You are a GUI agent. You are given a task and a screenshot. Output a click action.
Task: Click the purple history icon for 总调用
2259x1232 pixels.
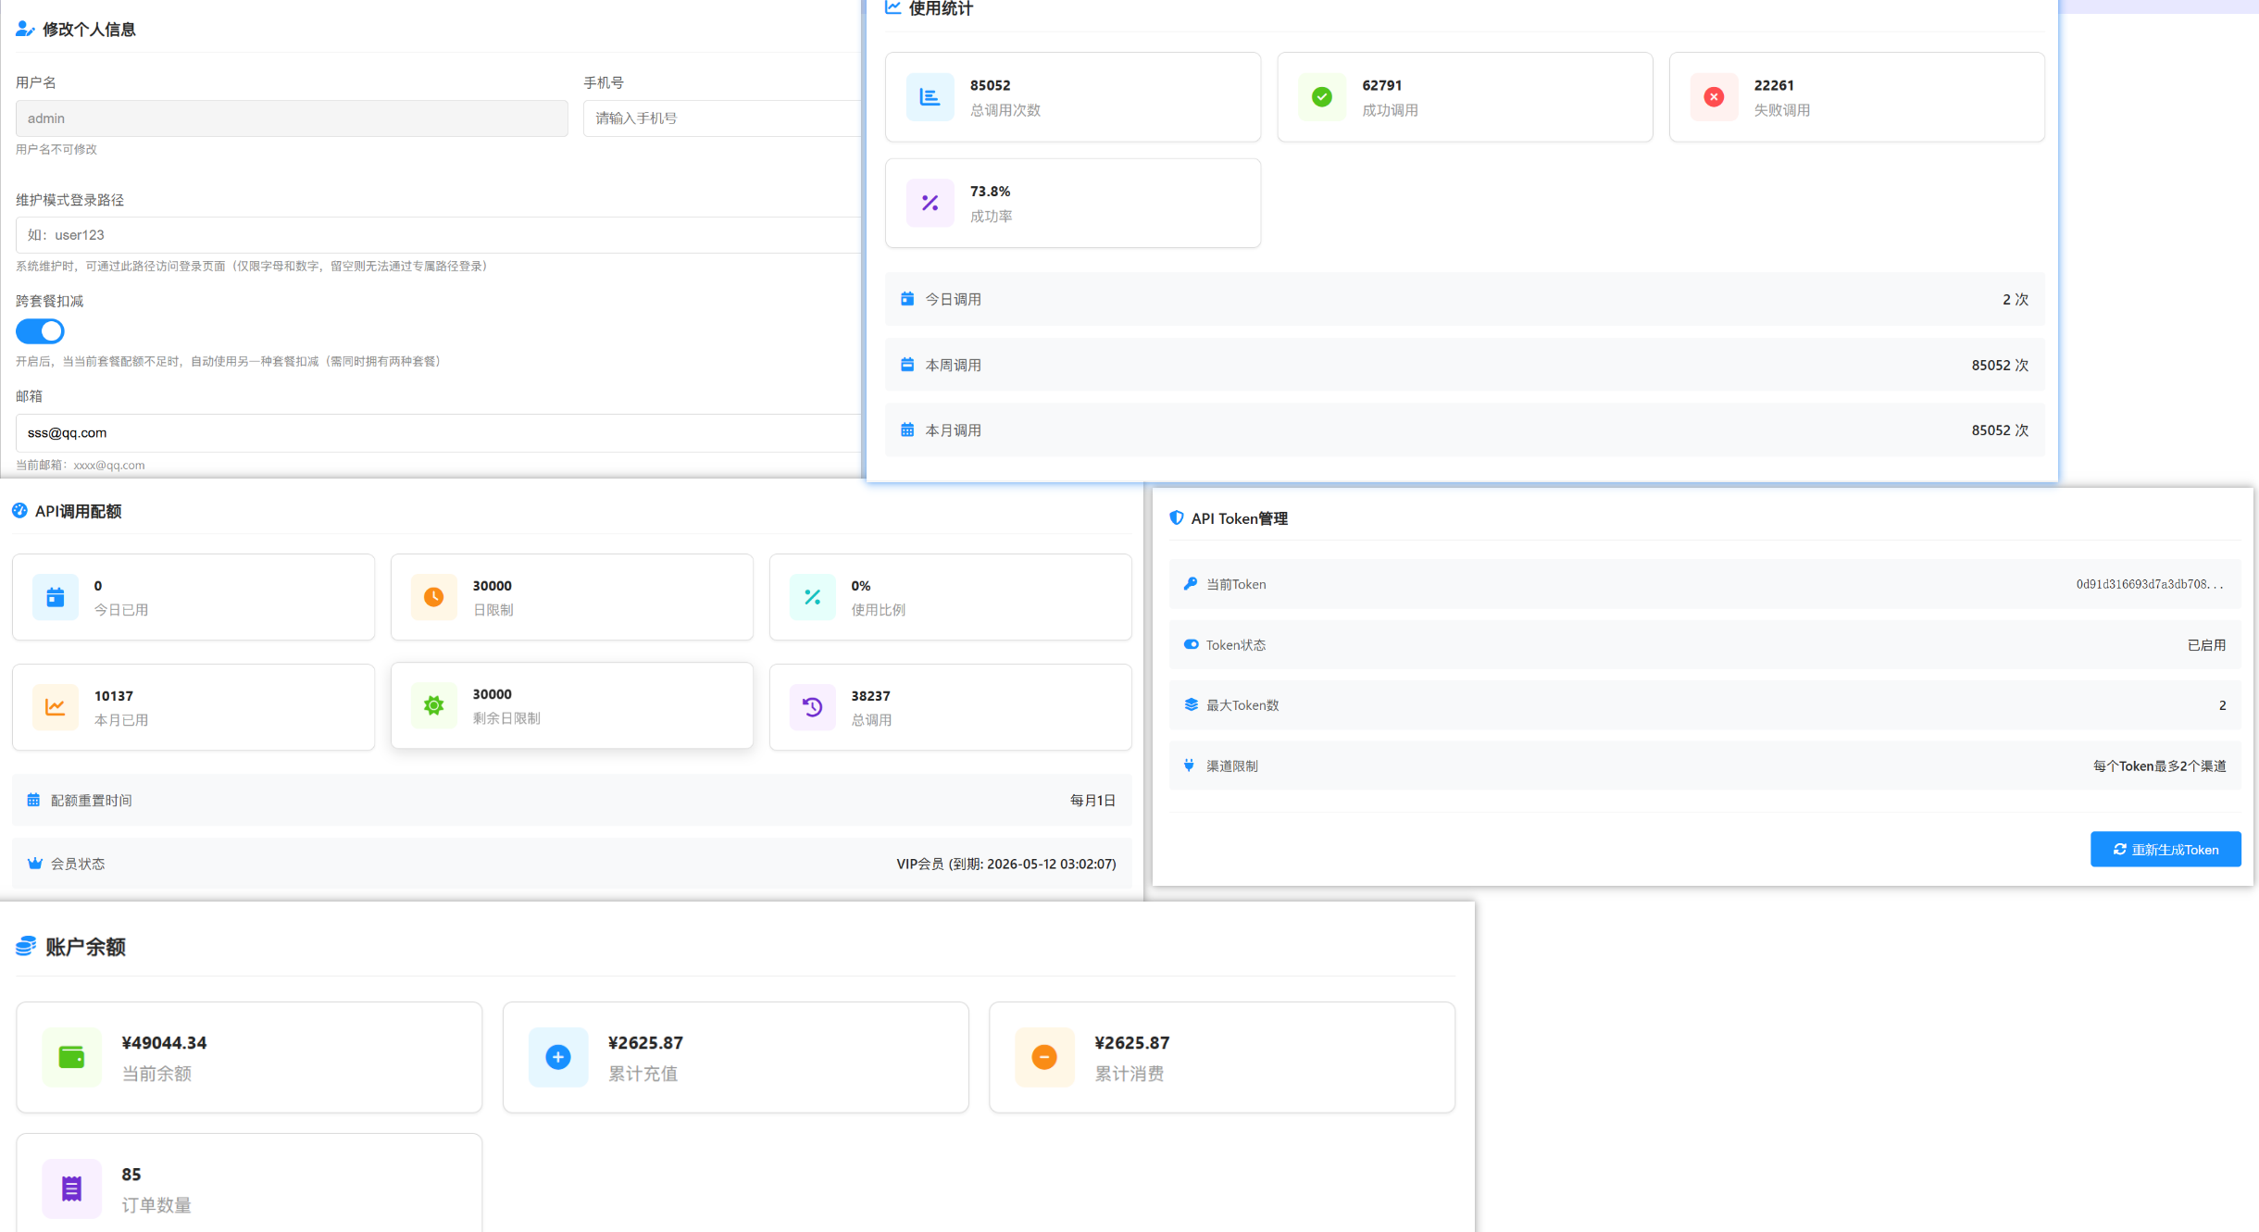[x=812, y=707]
